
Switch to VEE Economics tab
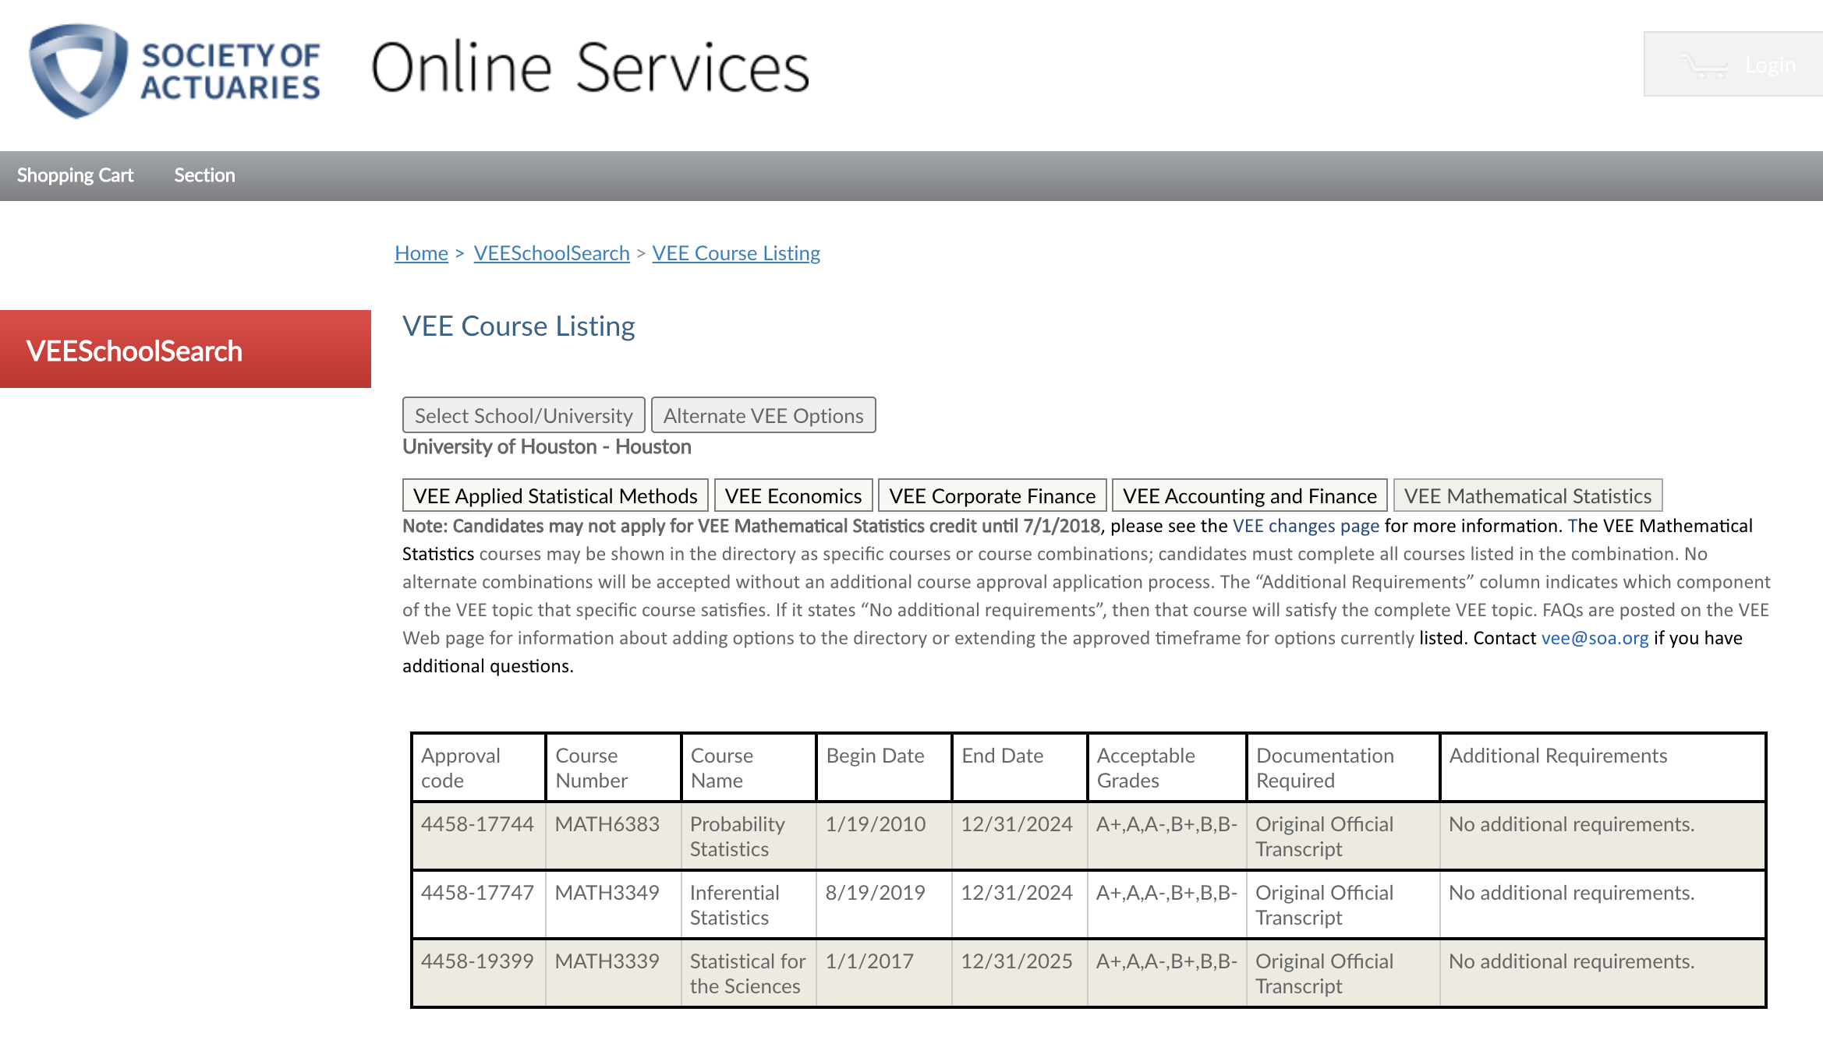point(793,495)
